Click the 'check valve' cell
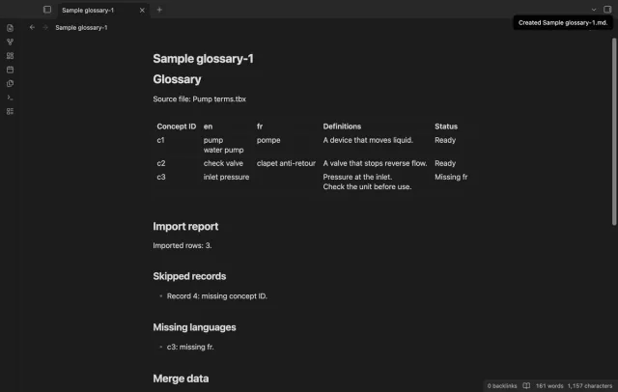The width and height of the screenshot is (618, 392). click(x=223, y=163)
